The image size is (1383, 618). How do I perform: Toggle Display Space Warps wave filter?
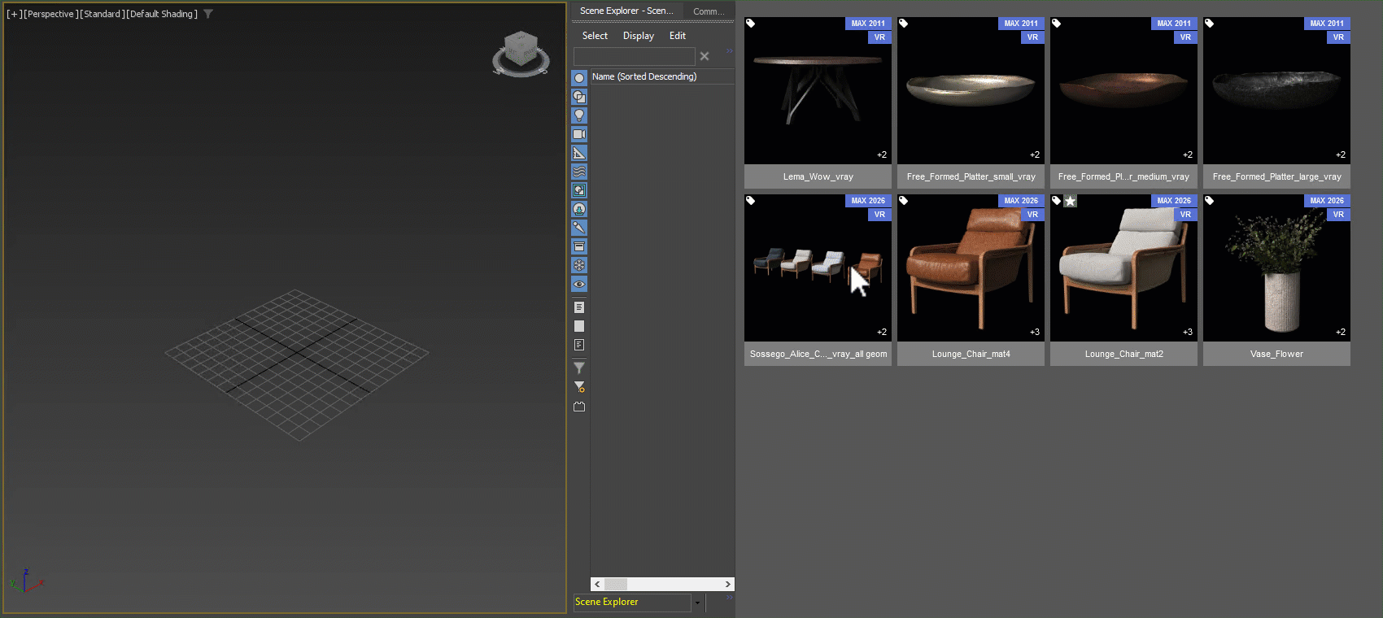pos(579,172)
